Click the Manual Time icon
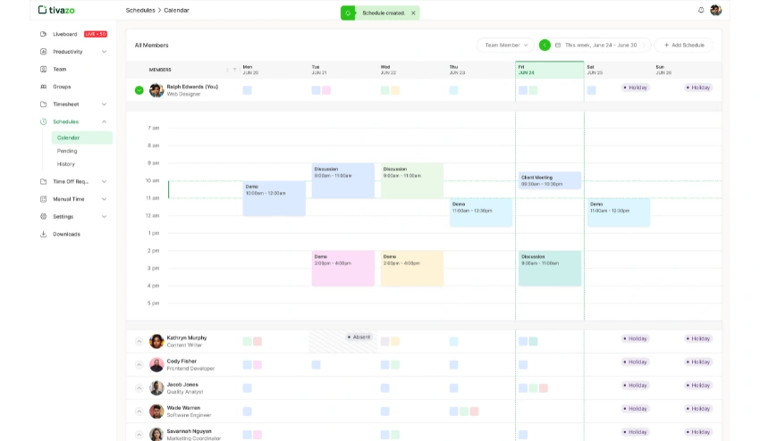The image size is (760, 441). point(43,199)
